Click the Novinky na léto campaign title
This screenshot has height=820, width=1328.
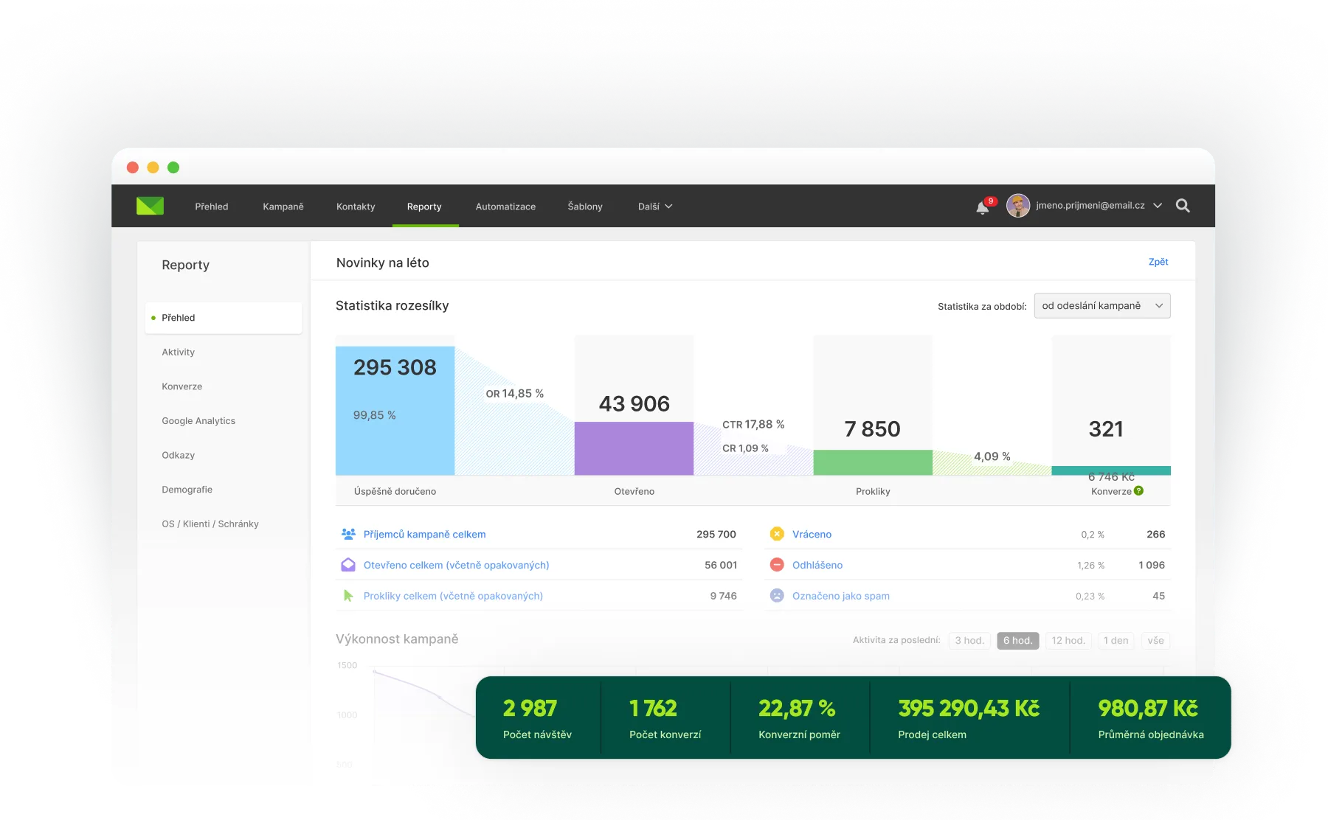coord(382,263)
